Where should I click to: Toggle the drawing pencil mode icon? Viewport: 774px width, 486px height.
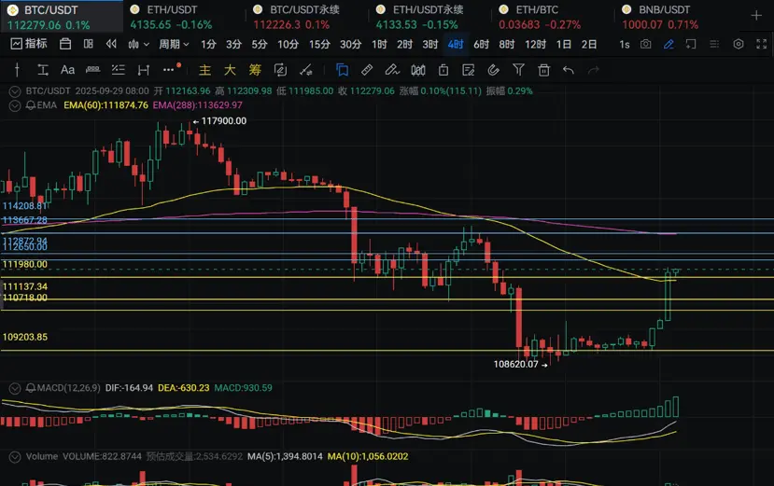(668, 45)
